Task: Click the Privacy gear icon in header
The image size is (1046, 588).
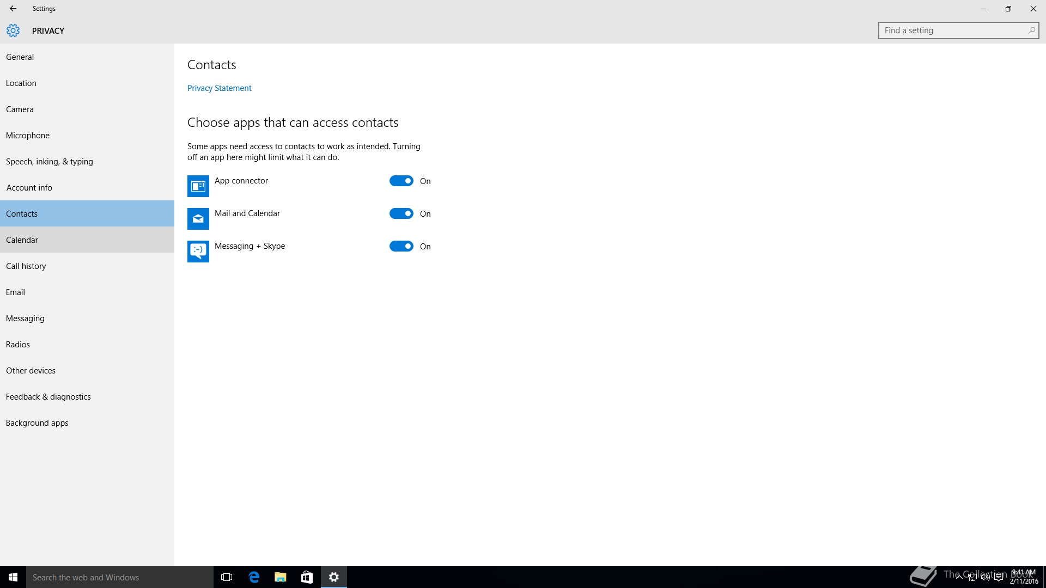Action: [x=13, y=30]
